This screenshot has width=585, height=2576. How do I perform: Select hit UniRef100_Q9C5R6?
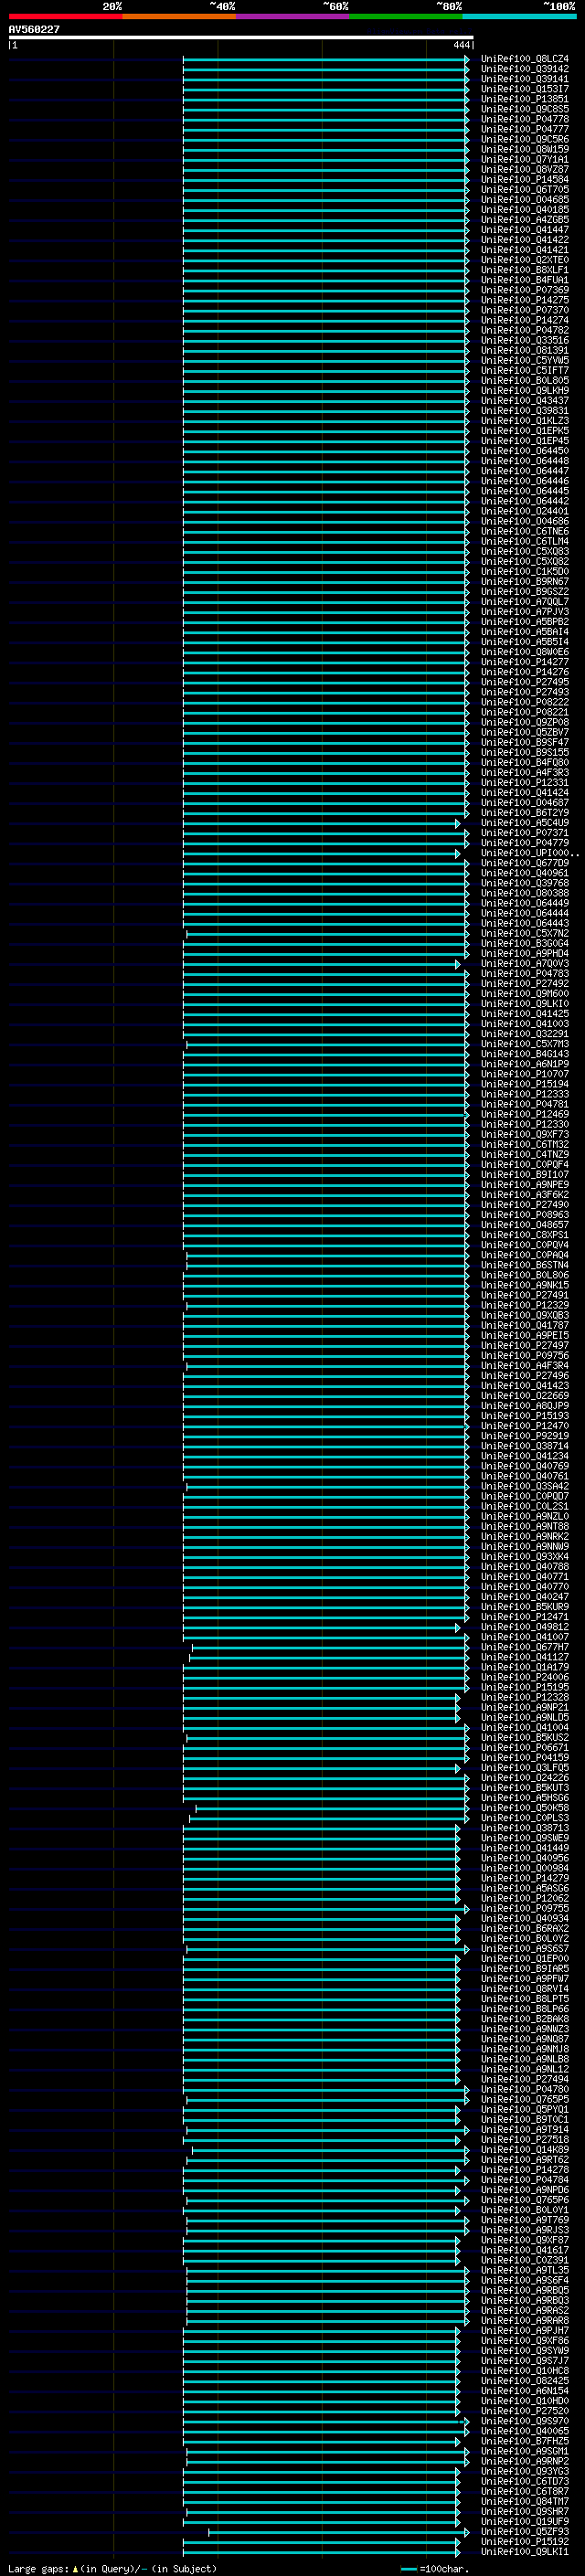pyautogui.click(x=525, y=139)
